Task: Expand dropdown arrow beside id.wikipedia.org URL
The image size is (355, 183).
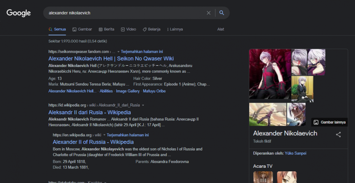Action: pyautogui.click(x=143, y=105)
